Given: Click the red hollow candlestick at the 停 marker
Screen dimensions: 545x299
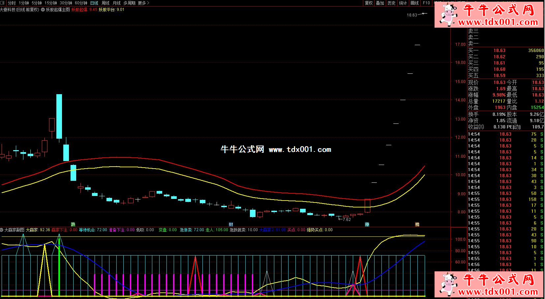Looking at the screenshot, I should (x=367, y=206).
